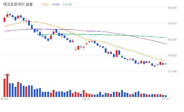This screenshot has width=184, height=112.
Task: Click the MA60 legend label
Action: [x=56, y=4]
